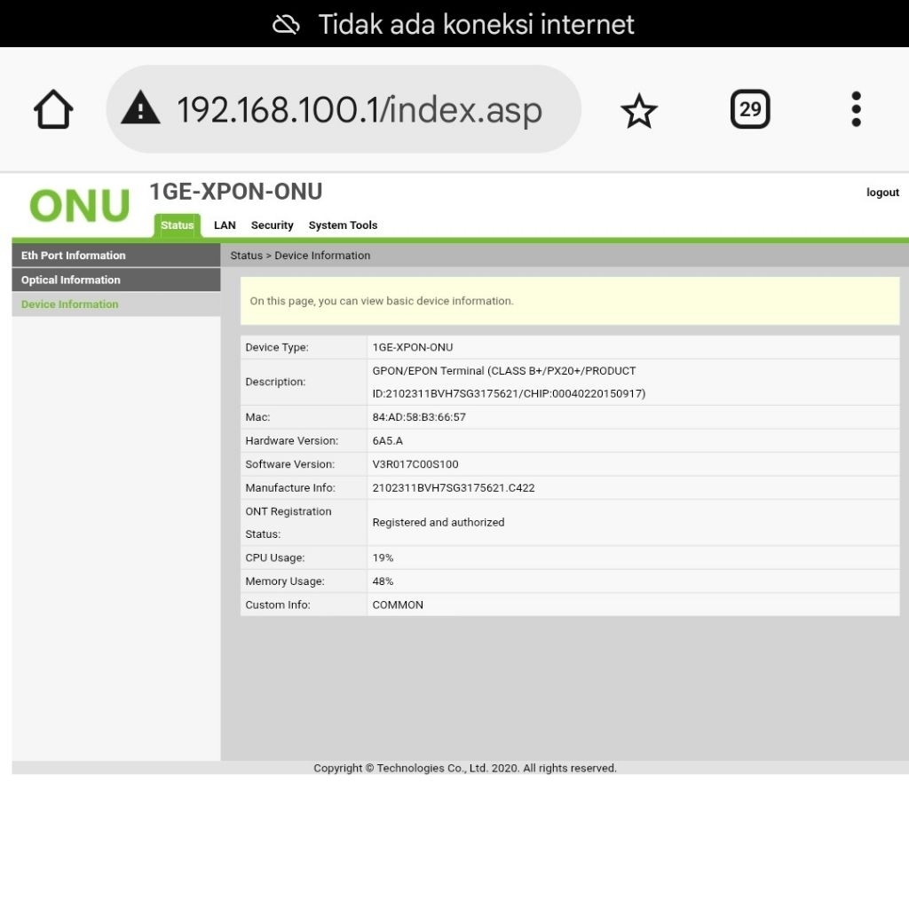
Task: Go to the System Tools tab
Action: 343,225
